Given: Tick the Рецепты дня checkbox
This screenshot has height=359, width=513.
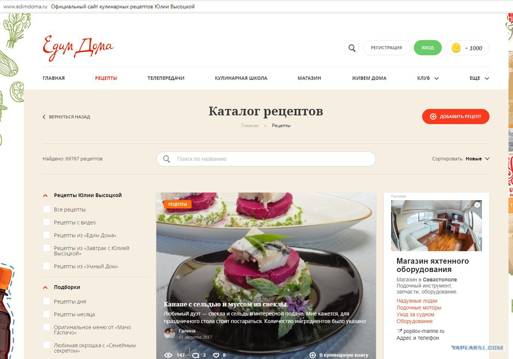Looking at the screenshot, I should tap(47, 301).
